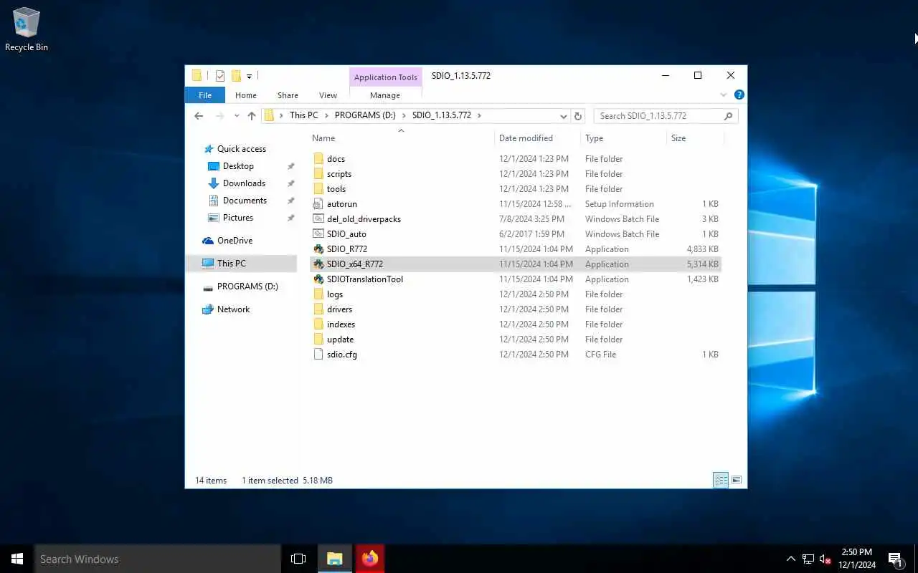This screenshot has height=573, width=918.
Task: Click the taskbar clock showing 2:50 PM
Action: click(856, 559)
